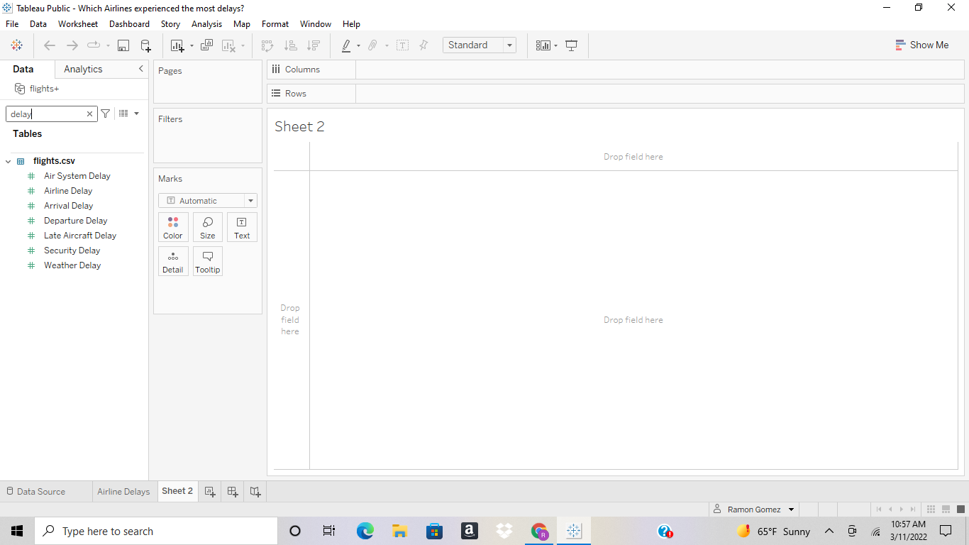The height and width of the screenshot is (545, 969).
Task: Select the Highlight pen tool
Action: click(346, 45)
